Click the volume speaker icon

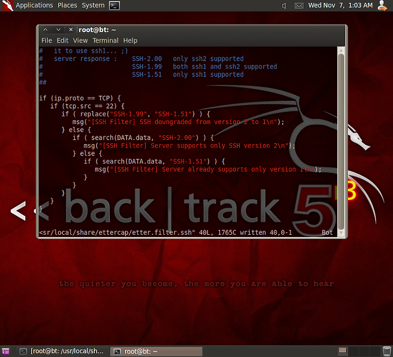(x=284, y=5)
